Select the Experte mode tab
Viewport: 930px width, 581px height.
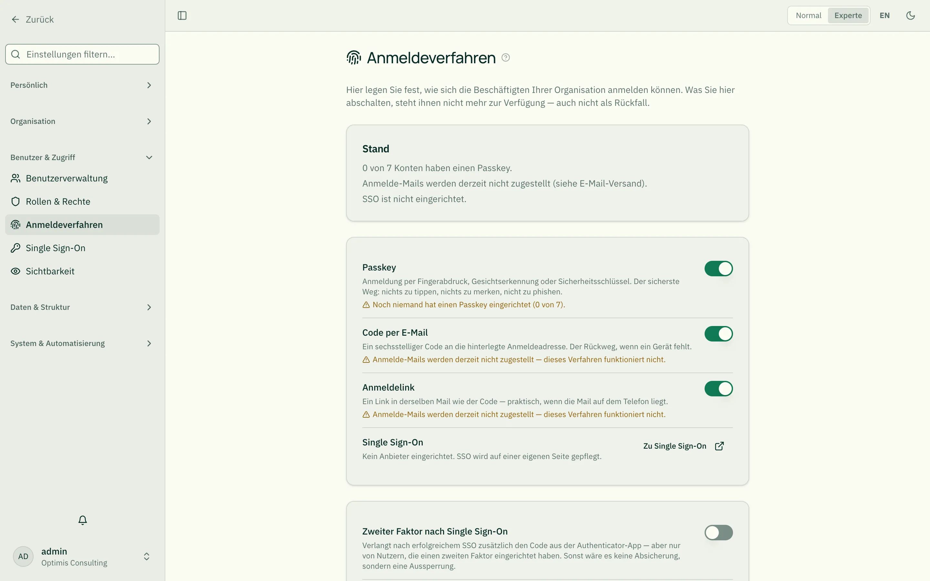[848, 15]
